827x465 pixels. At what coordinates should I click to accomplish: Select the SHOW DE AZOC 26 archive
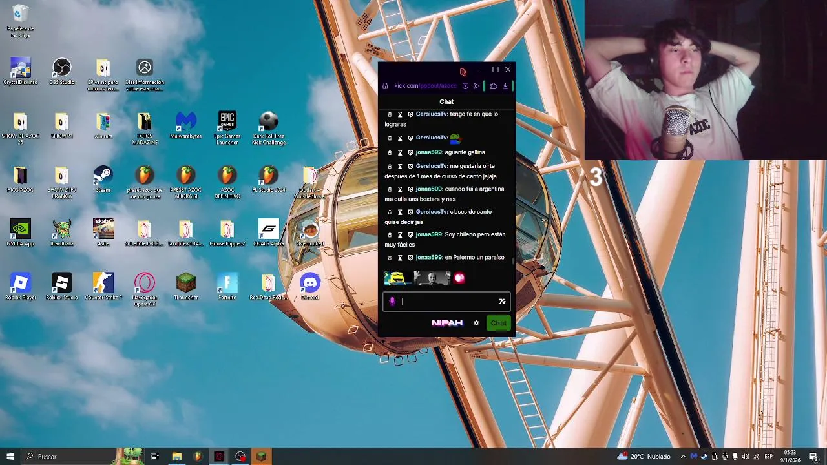[x=21, y=128]
